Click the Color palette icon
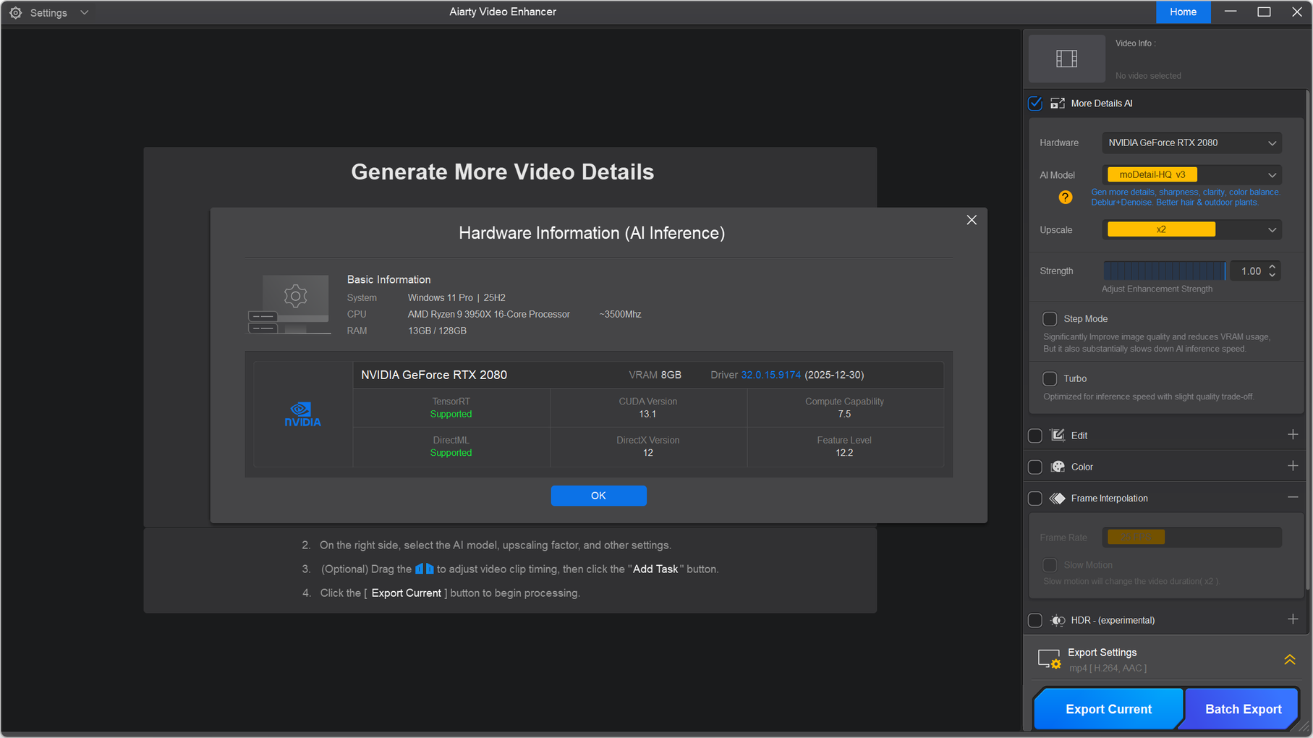 click(1058, 467)
